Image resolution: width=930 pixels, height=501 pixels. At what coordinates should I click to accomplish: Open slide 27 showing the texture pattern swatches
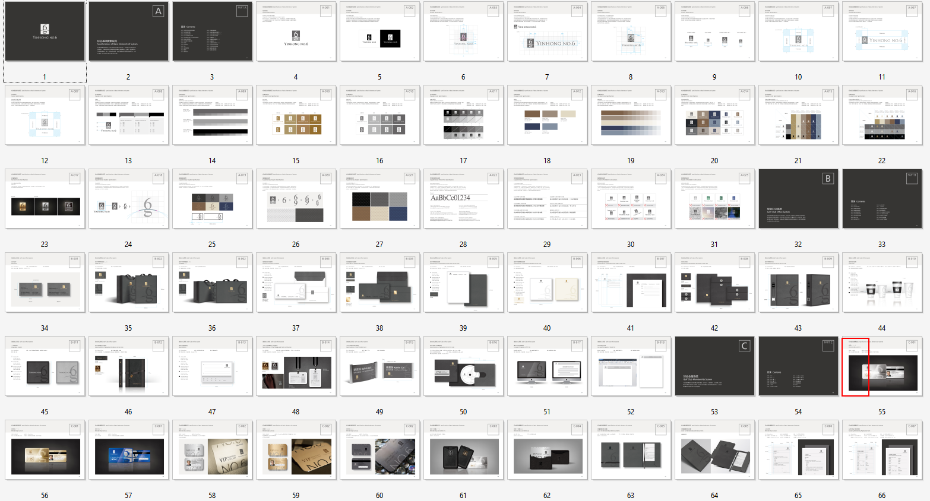coord(379,199)
